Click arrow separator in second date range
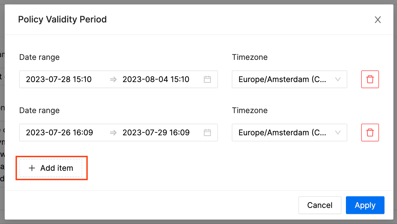The image size is (397, 224). tap(113, 133)
